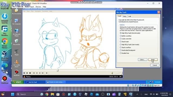Open the lightning-bolt app on host desktop
The image size is (173, 97).
(x=5, y=18)
